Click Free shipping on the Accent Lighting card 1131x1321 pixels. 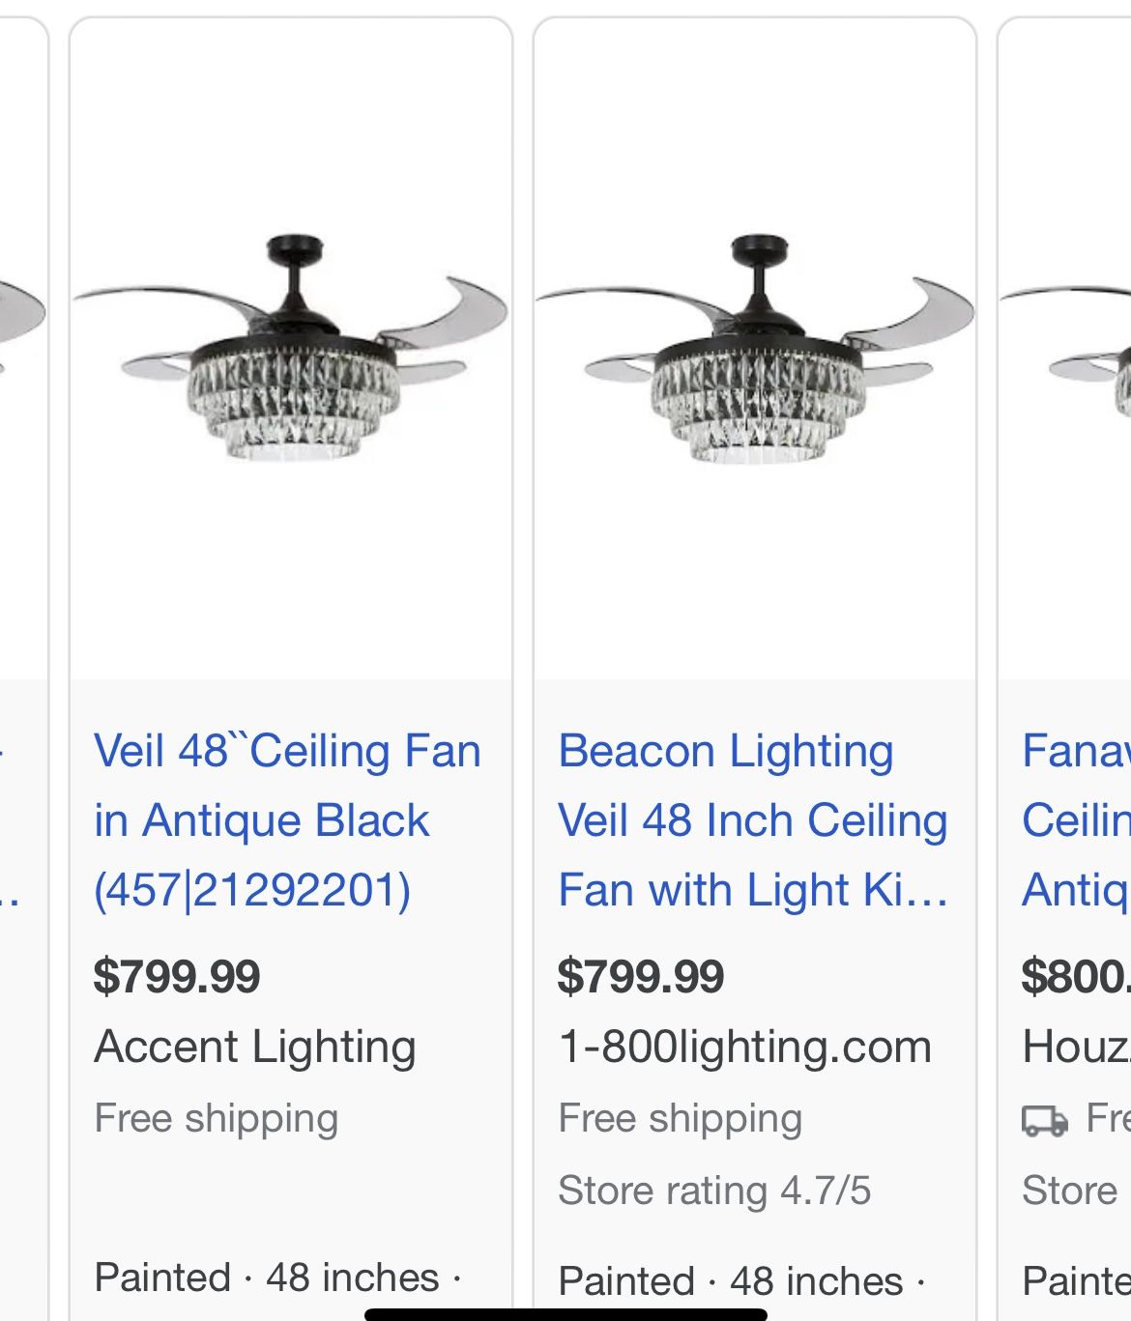(x=217, y=1117)
